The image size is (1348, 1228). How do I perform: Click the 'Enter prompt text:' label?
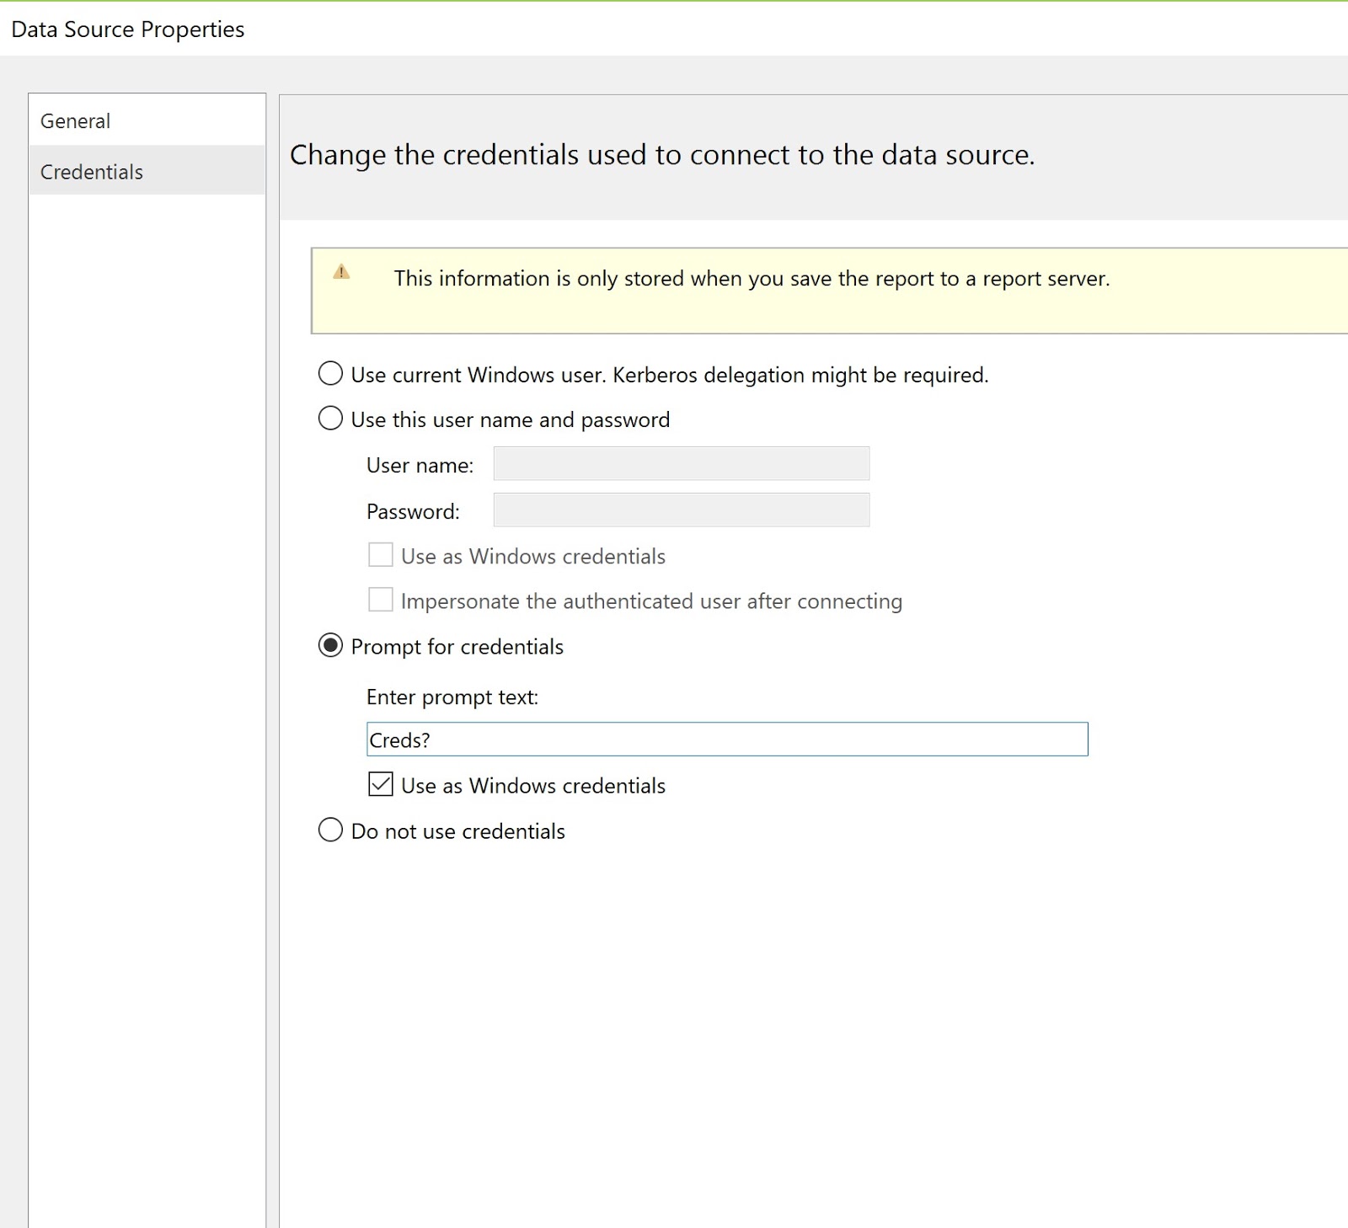point(452,697)
